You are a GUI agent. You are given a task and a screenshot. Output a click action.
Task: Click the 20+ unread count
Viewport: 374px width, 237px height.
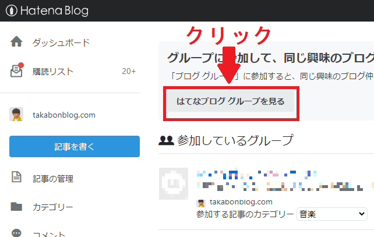129,71
